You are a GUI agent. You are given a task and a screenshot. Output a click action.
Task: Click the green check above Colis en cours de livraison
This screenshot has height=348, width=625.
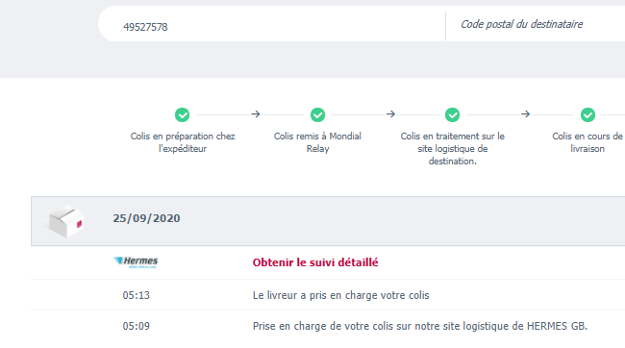tap(587, 114)
